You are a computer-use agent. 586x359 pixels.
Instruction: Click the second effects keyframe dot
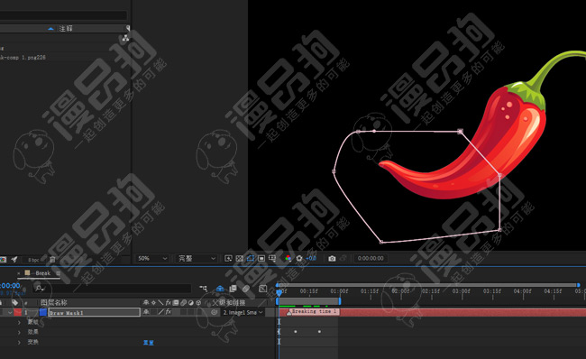[319, 332]
